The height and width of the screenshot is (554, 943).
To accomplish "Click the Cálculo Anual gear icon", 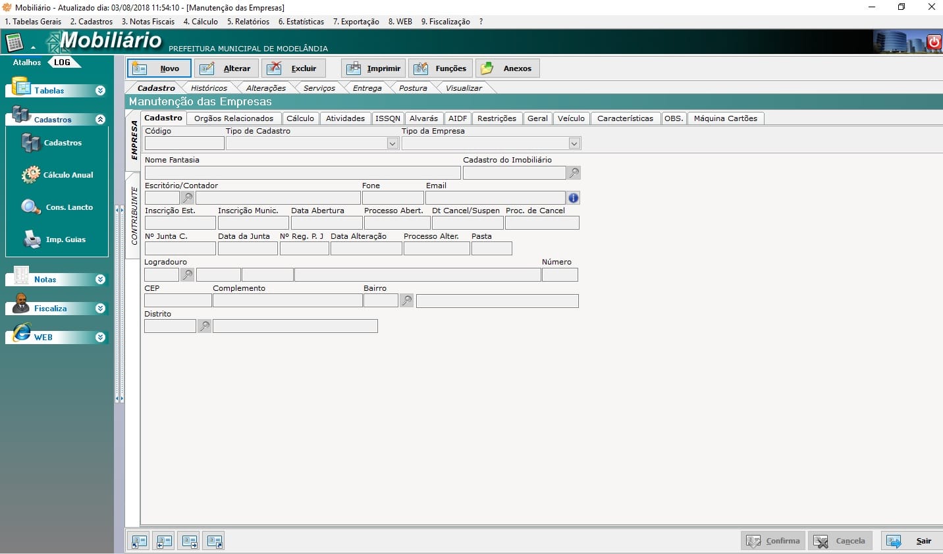I will pos(30,175).
